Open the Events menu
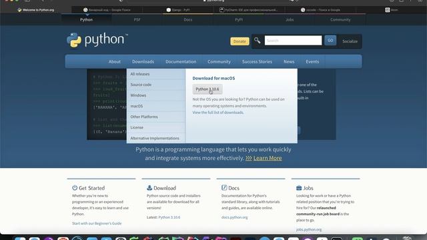The image size is (427, 240). click(x=312, y=62)
